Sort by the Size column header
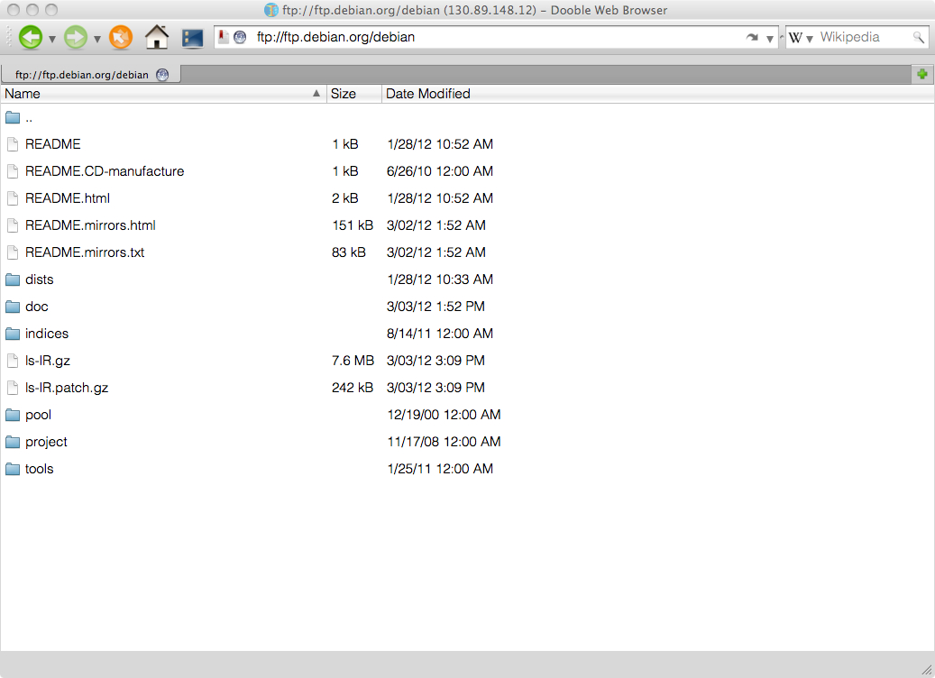The width and height of the screenshot is (935, 678). [354, 94]
